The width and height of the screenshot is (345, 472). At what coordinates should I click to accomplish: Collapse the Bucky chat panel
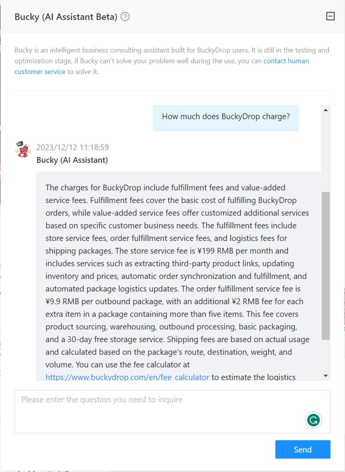(330, 16)
